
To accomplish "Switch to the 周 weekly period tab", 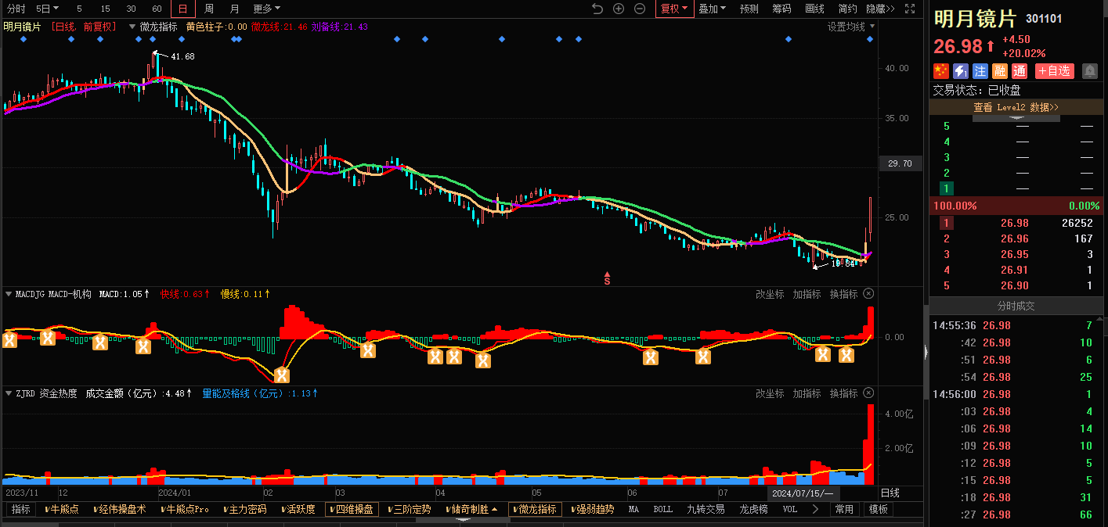I will (x=209, y=9).
